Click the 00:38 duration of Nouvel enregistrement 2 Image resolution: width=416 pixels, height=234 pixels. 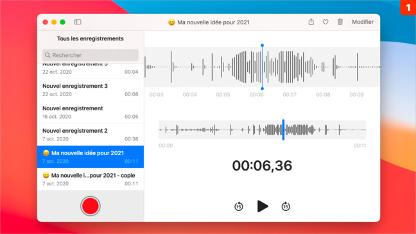click(132, 139)
